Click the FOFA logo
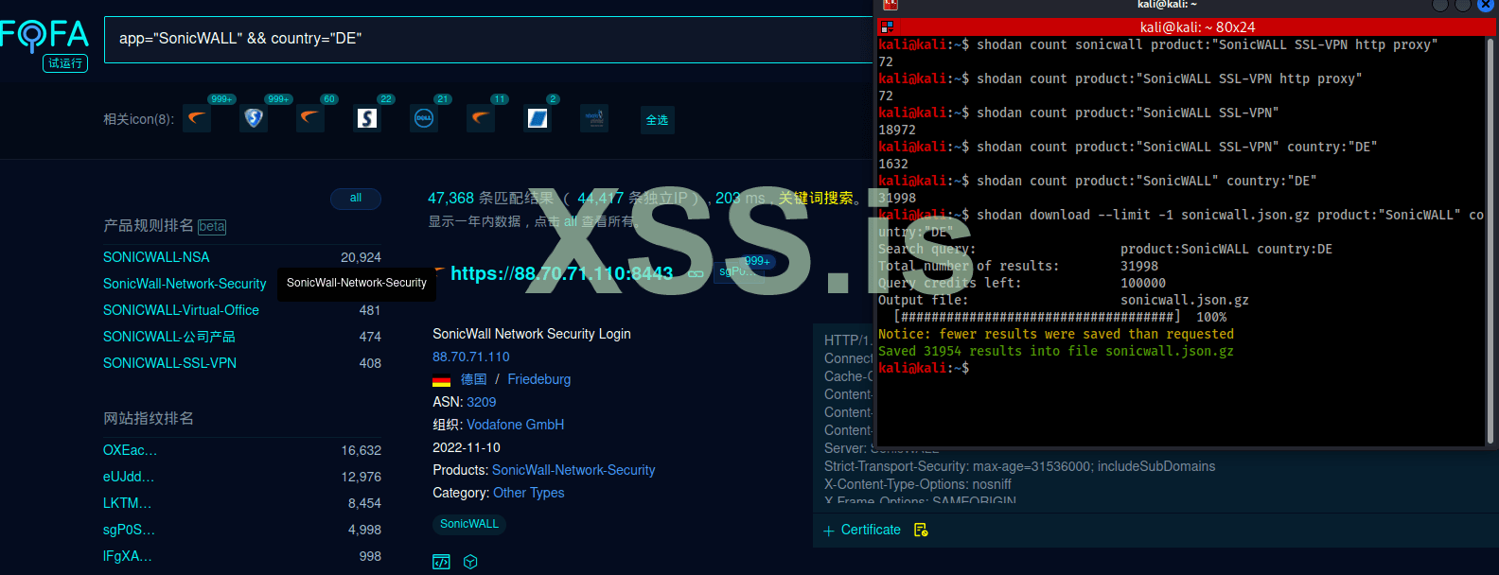The height and width of the screenshot is (575, 1499). 44,36
